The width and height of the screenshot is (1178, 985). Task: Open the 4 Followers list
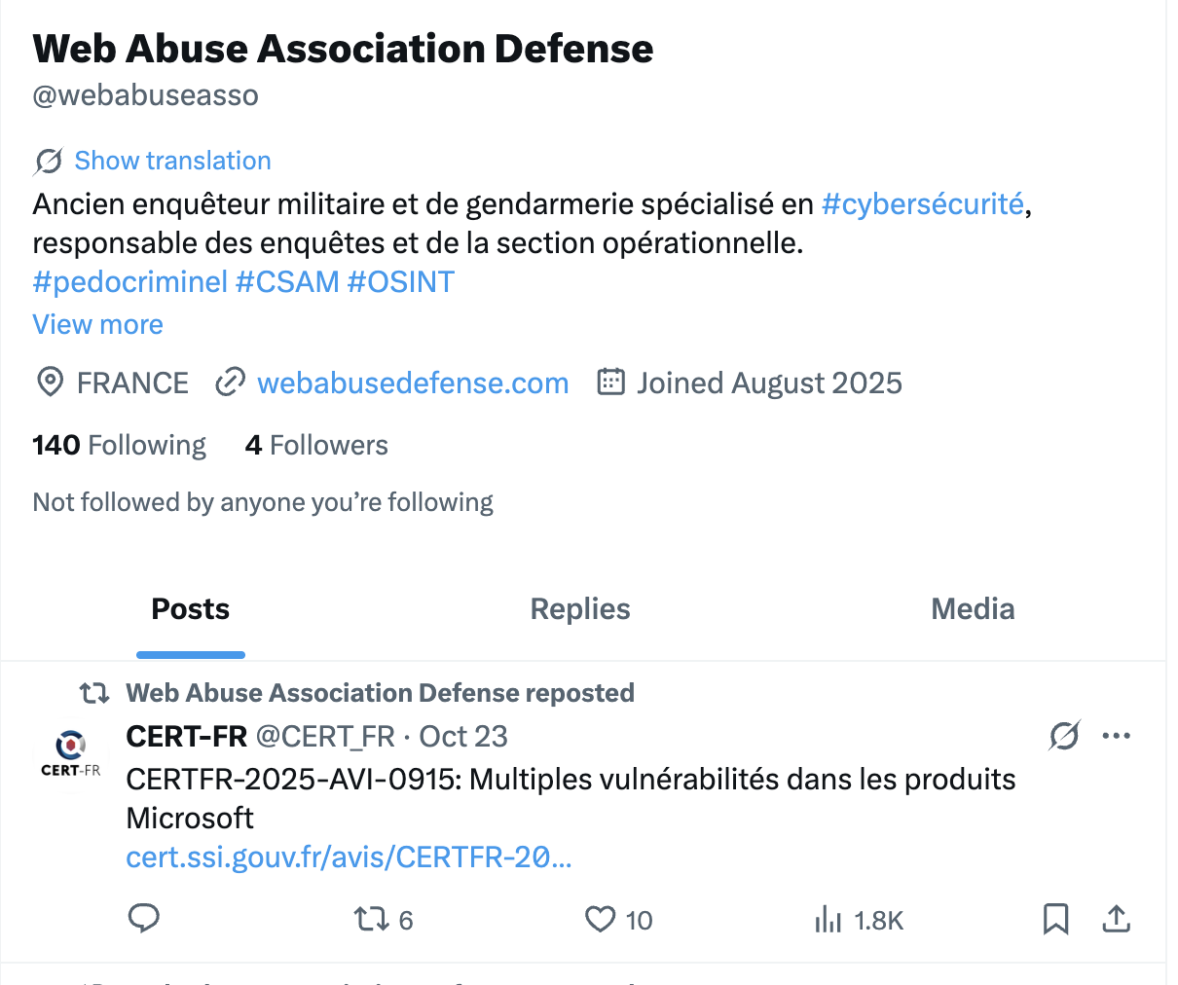(x=316, y=445)
